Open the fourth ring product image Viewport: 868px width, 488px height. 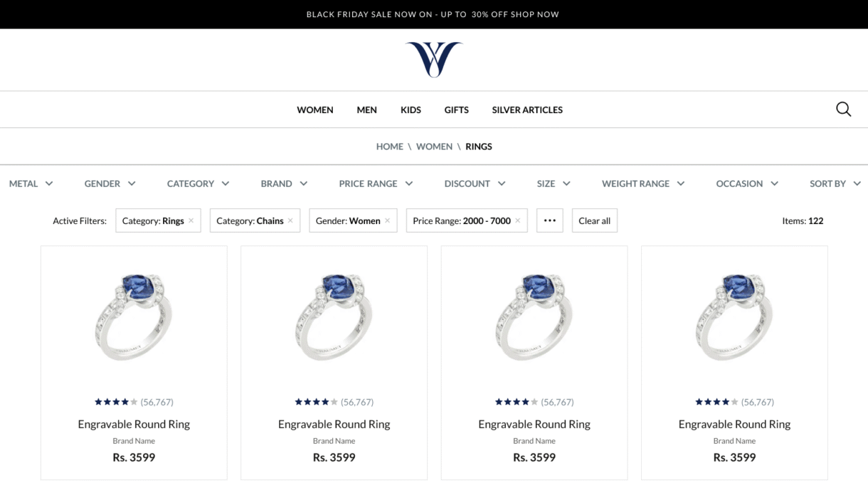point(734,317)
